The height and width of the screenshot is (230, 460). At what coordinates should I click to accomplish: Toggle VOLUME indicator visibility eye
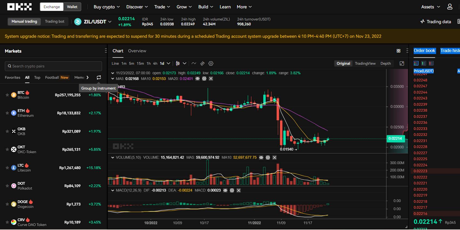261,157
